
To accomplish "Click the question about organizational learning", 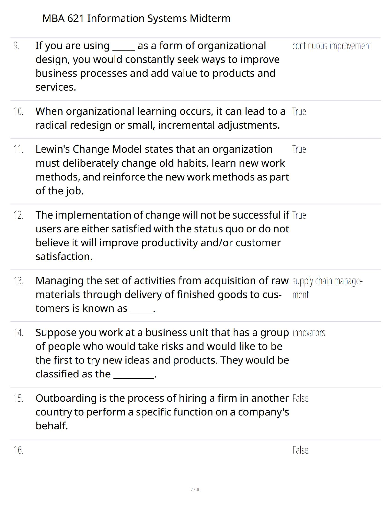I will [160, 118].
